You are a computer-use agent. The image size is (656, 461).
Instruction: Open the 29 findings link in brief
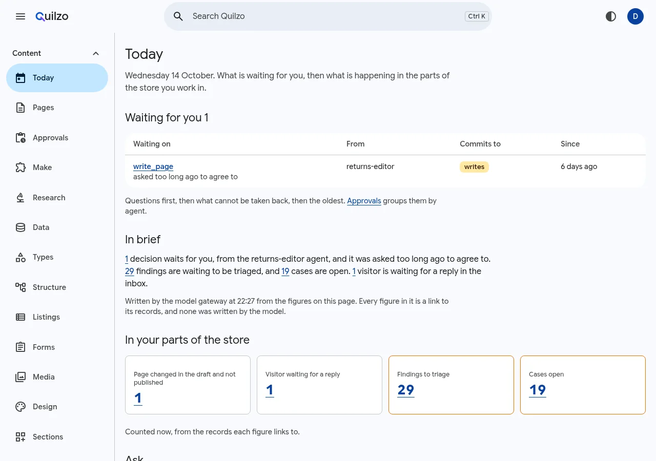130,271
